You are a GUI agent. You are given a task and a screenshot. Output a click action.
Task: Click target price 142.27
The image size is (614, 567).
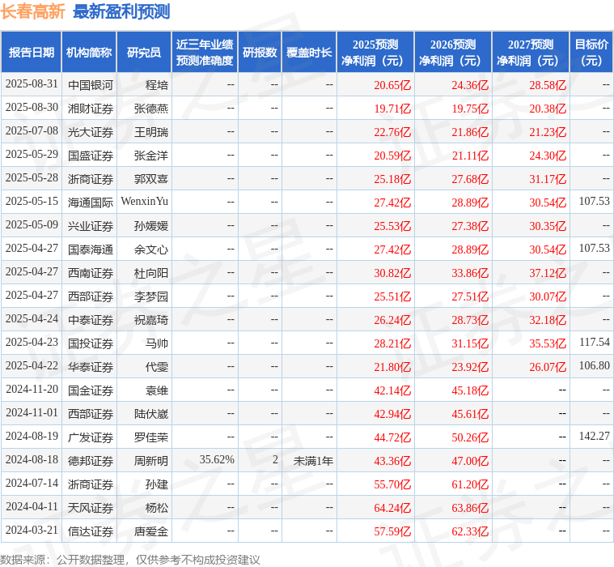coord(595,436)
